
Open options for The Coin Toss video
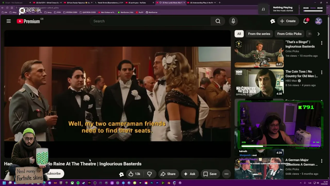pyautogui.click(x=321, y=72)
